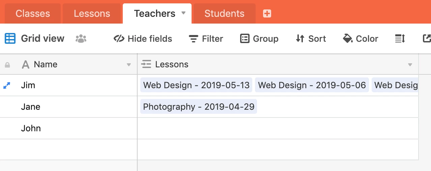431x171 pixels.
Task: Open the Name field dropdown arrow
Action: pos(128,65)
